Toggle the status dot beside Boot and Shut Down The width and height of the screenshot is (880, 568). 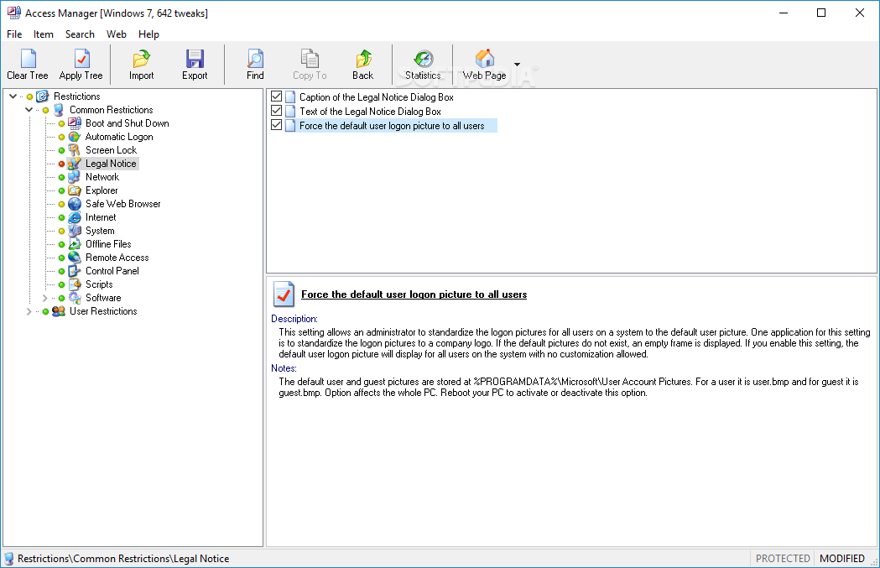62,123
